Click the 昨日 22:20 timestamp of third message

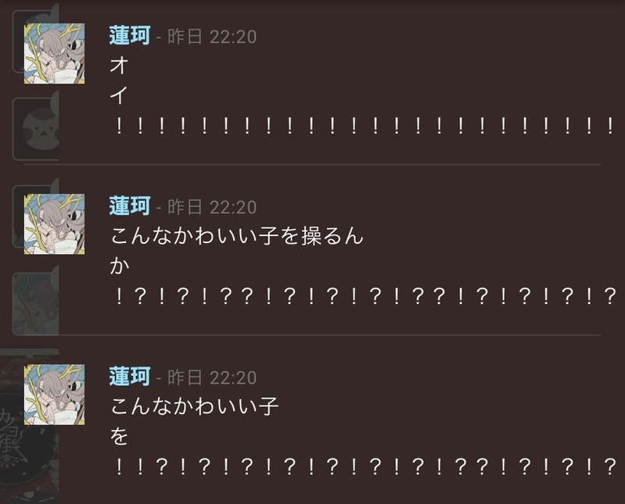pos(212,377)
